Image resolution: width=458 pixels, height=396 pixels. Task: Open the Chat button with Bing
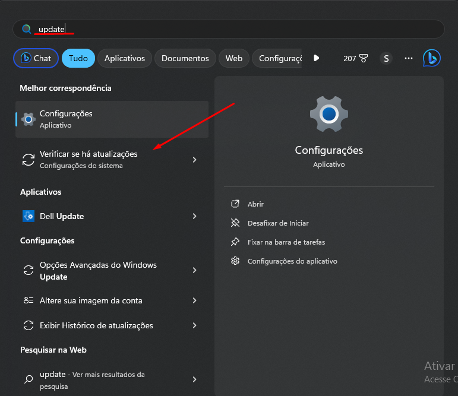click(36, 58)
